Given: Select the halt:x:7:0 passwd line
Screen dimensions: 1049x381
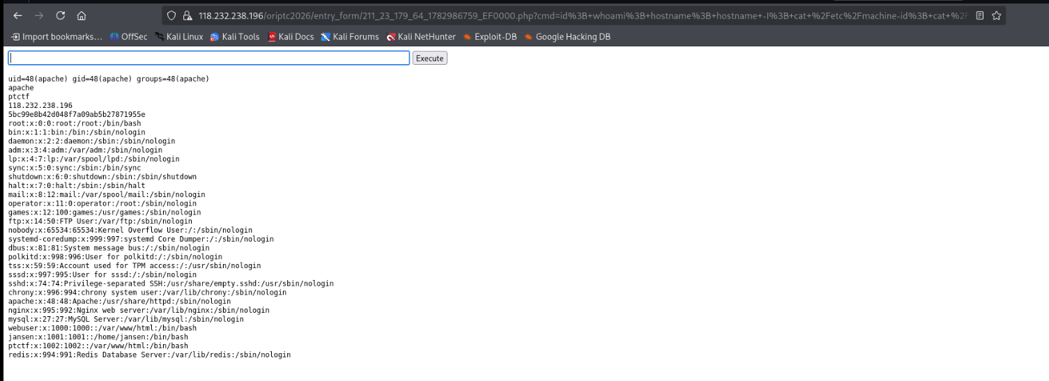Looking at the screenshot, I should coord(77,185).
